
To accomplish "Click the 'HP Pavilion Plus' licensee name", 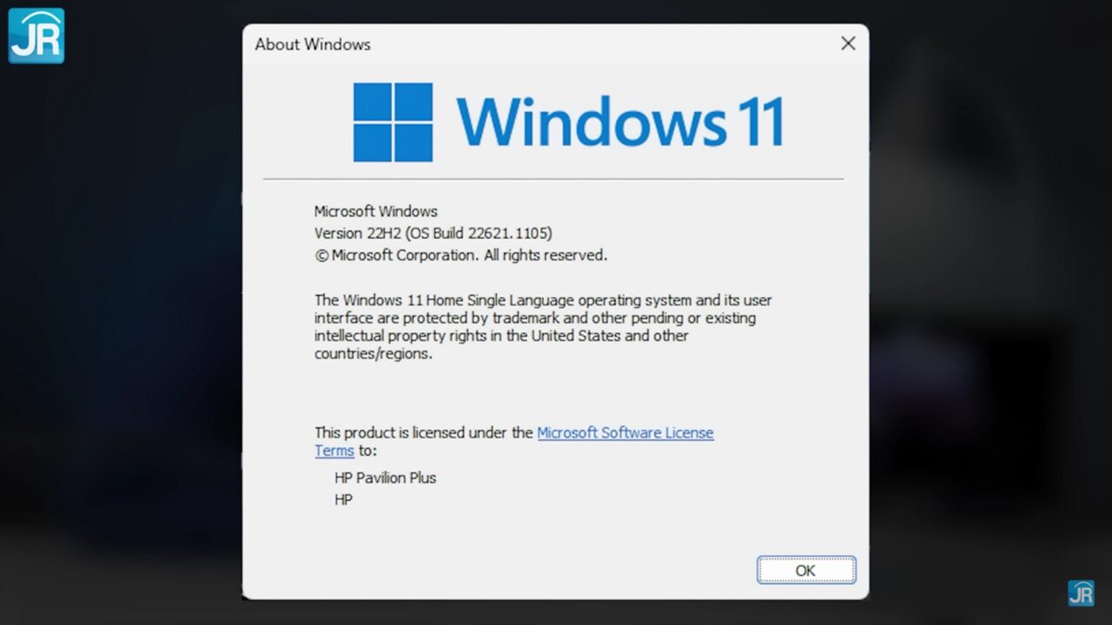I will pyautogui.click(x=385, y=477).
